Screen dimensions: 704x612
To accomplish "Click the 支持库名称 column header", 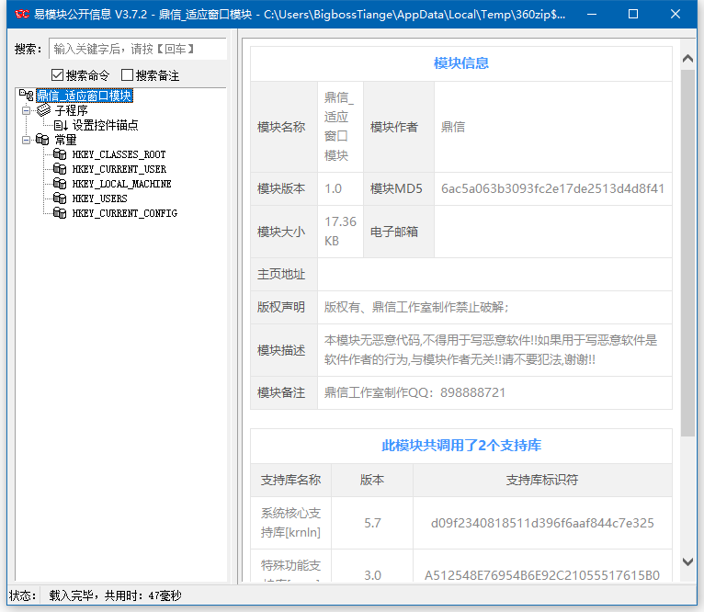I will (x=291, y=480).
